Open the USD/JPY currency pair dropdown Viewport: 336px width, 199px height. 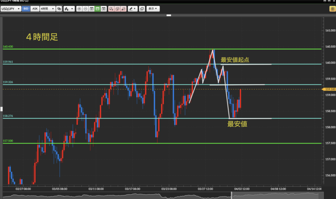[x=11, y=9]
